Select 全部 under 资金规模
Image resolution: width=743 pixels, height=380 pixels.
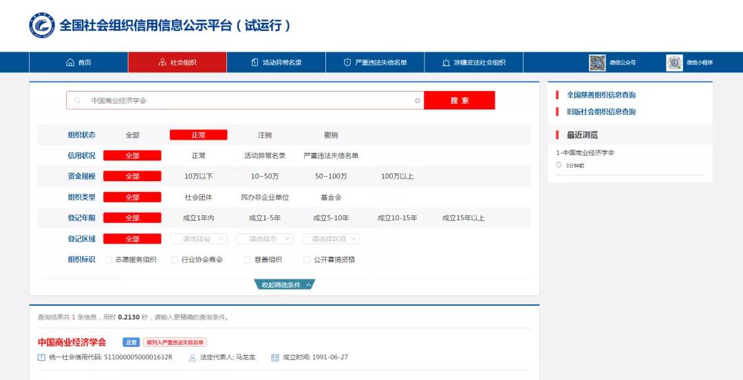click(x=132, y=176)
